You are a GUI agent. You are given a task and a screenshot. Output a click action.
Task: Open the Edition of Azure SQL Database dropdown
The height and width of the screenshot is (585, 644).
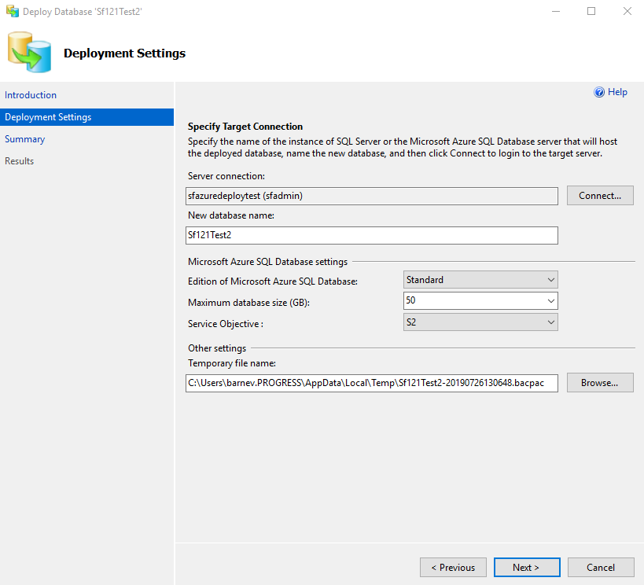pos(480,280)
